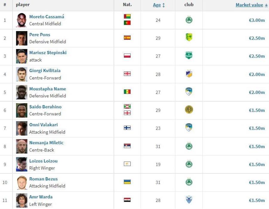Click Pere Pons's €2.50m market value
The height and width of the screenshot is (209, 269).
257,38
